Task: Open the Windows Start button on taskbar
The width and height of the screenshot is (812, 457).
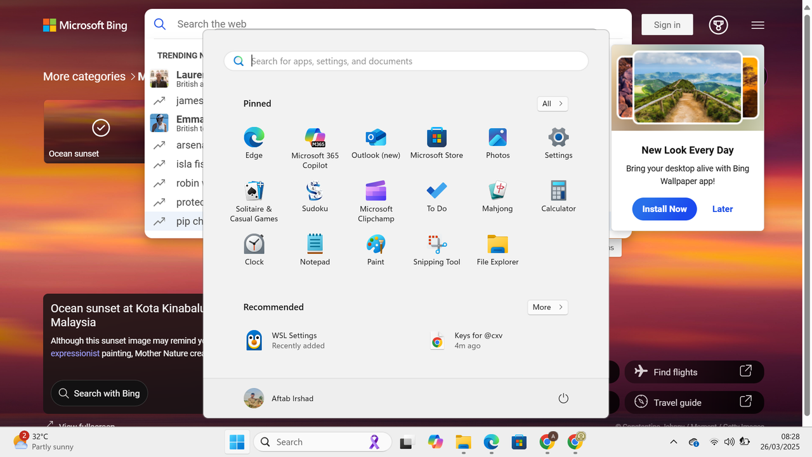Action: [x=237, y=442]
